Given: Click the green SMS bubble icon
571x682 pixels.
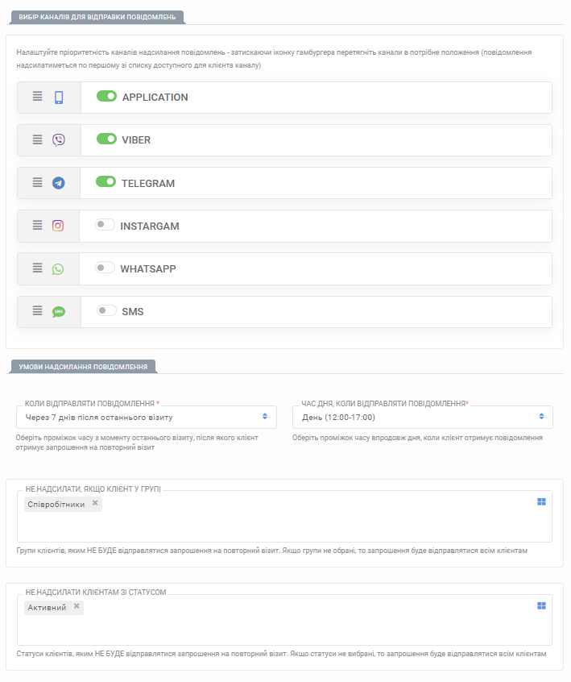Looking at the screenshot, I should point(59,312).
